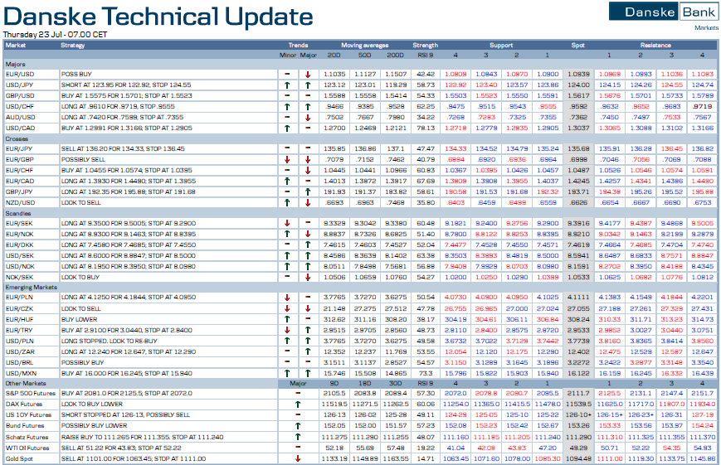721x465 pixels.
Task: Click the Scandies section header row
Action: [17, 213]
